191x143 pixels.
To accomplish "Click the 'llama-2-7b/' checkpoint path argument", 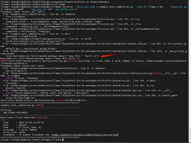I will coord(156,7).
